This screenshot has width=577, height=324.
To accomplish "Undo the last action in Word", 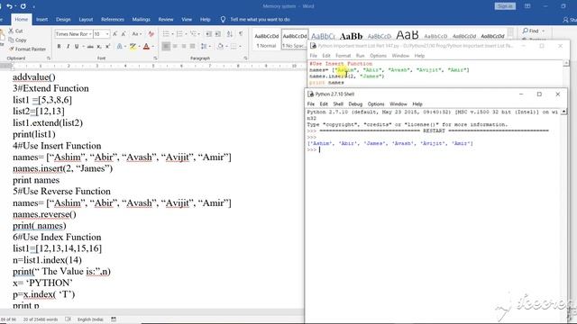I will tap(10, 6).
